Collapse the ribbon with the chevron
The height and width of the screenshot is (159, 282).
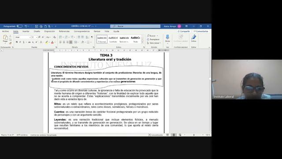[209, 47]
